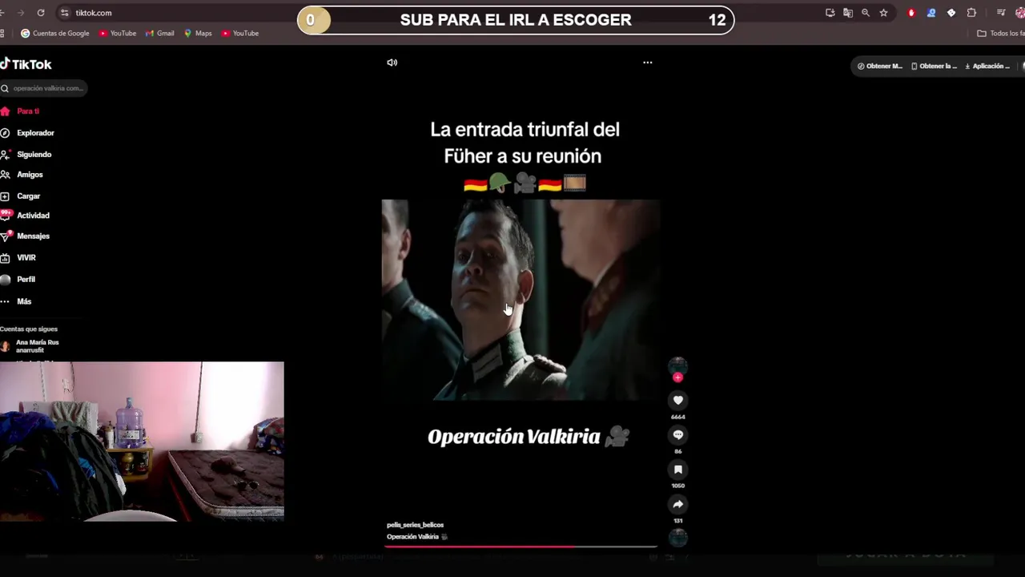Click the Obtener la... phone app button

[934, 67]
